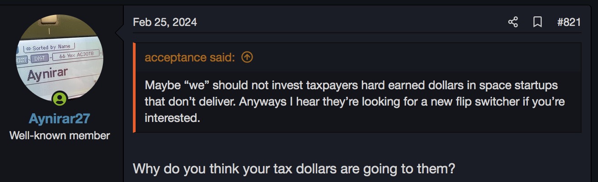This screenshot has height=182, width=598.
Task: Click the 'Aynirar' text inside the avatar photo
Action: (47, 75)
